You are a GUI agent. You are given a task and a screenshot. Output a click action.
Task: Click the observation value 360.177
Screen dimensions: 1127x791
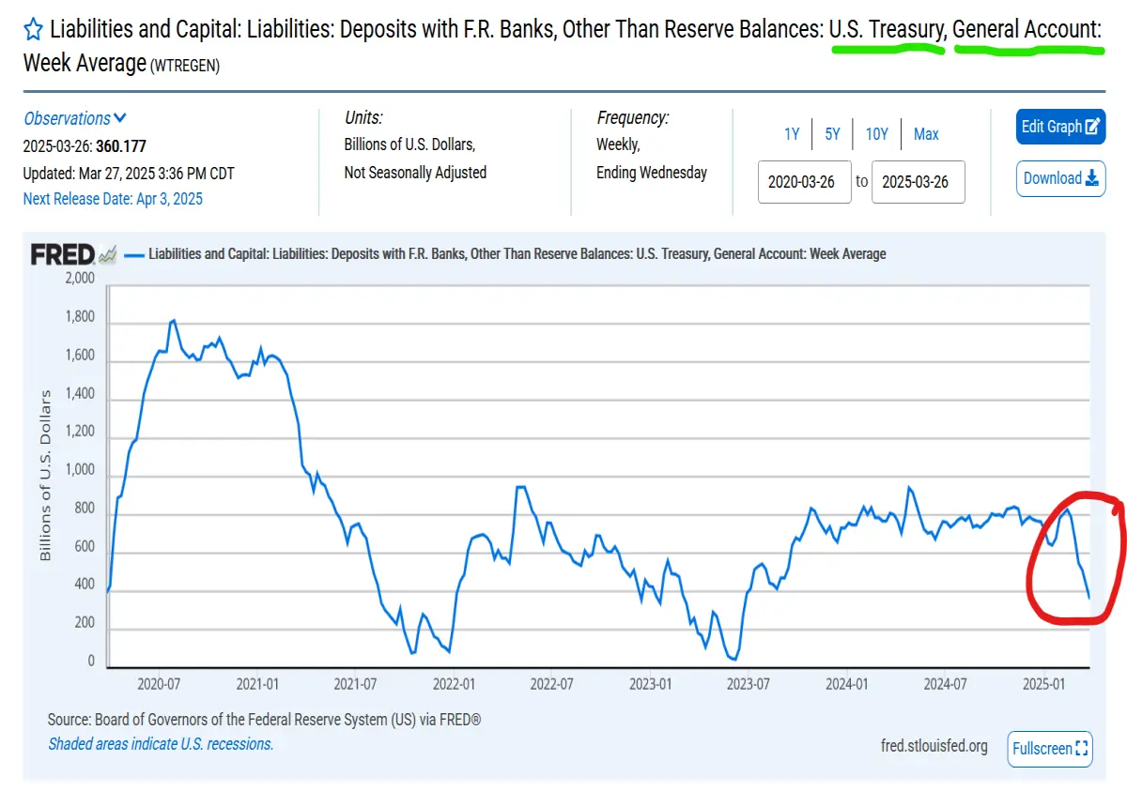point(121,146)
